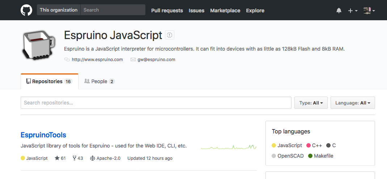Image resolution: width=387 pixels, height=179 pixels.
Task: Open the Type: All dropdown
Action: pos(311,103)
